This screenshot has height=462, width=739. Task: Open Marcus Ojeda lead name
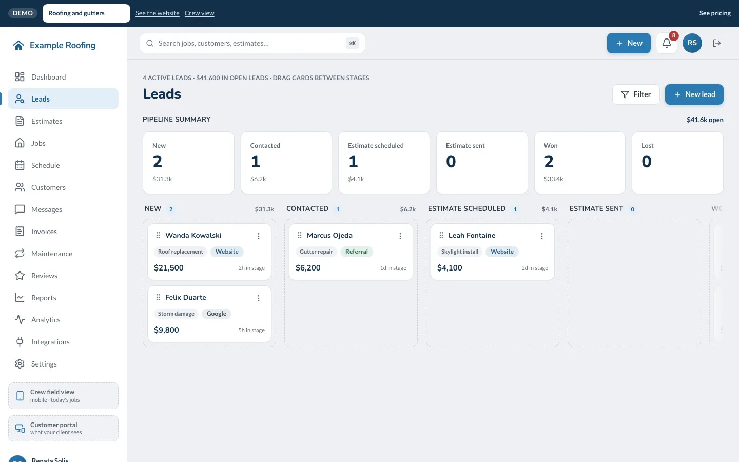[329, 235]
